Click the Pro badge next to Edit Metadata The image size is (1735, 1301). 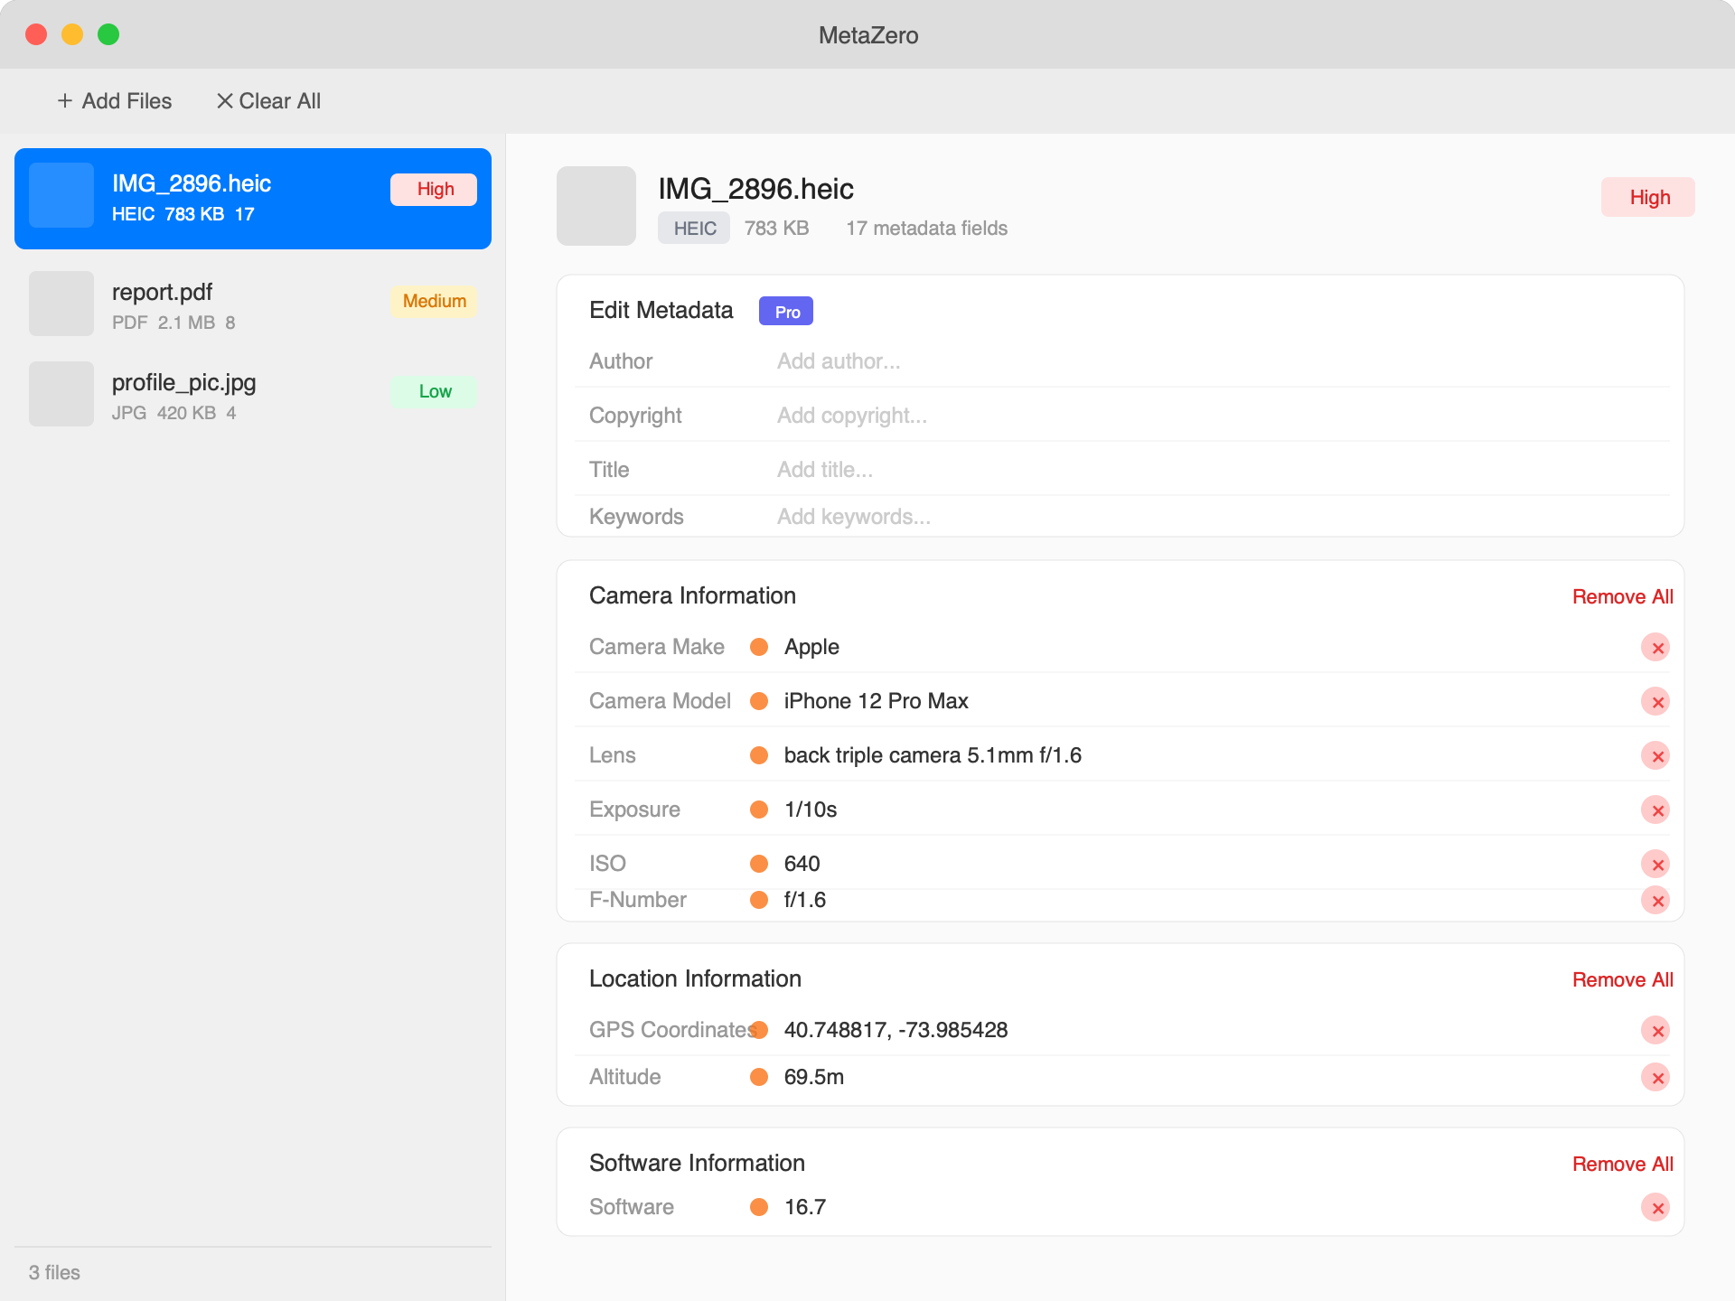[x=786, y=311]
